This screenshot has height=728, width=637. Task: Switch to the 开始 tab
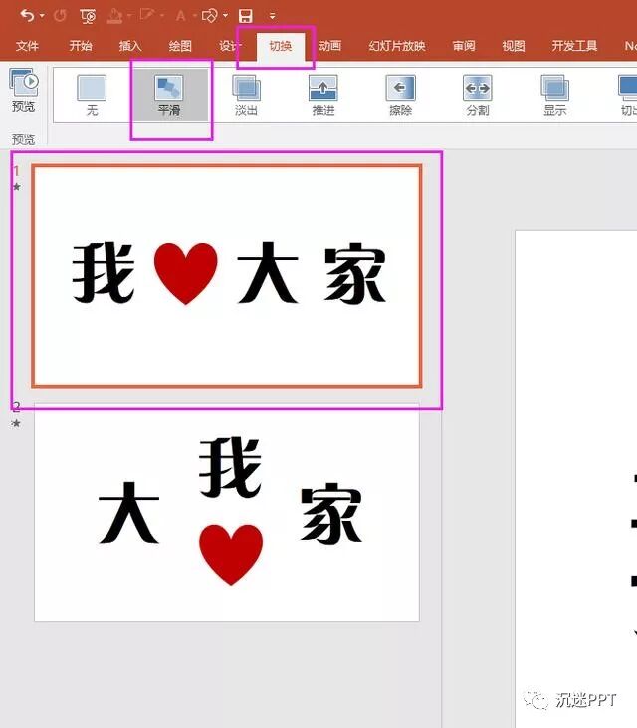[x=81, y=46]
